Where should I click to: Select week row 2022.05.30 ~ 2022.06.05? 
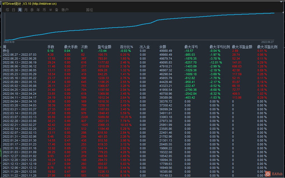[x=20, y=70]
